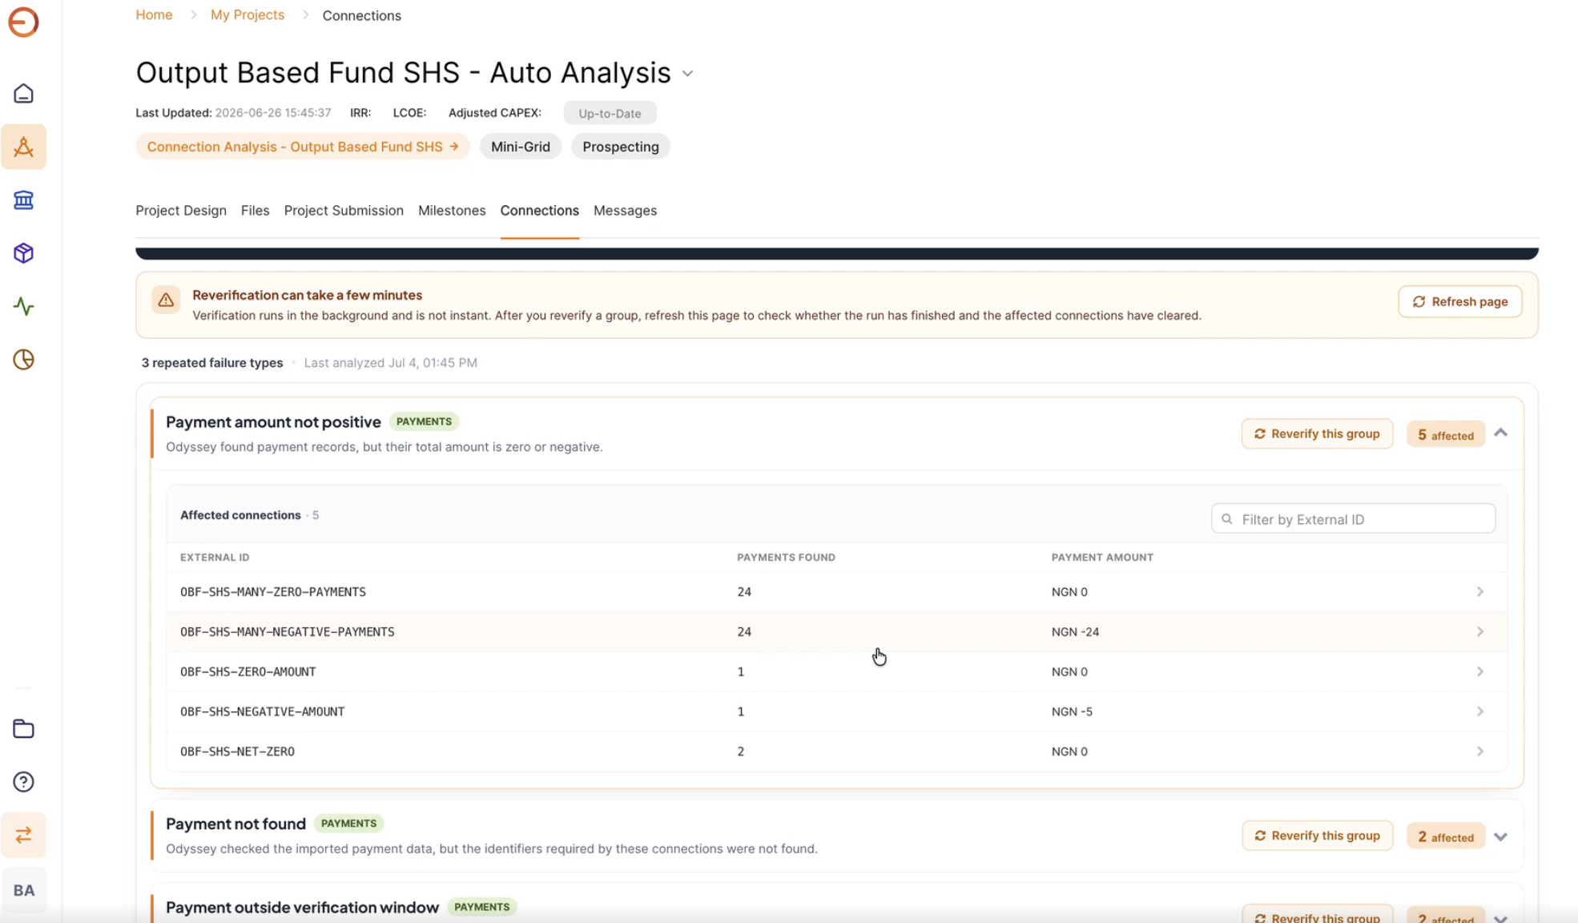
Task: Reverify the Payment not found group
Action: click(1317, 836)
